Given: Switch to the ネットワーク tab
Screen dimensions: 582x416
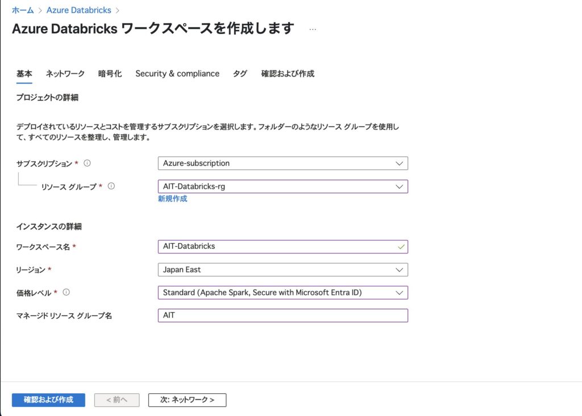Looking at the screenshot, I should pos(65,74).
